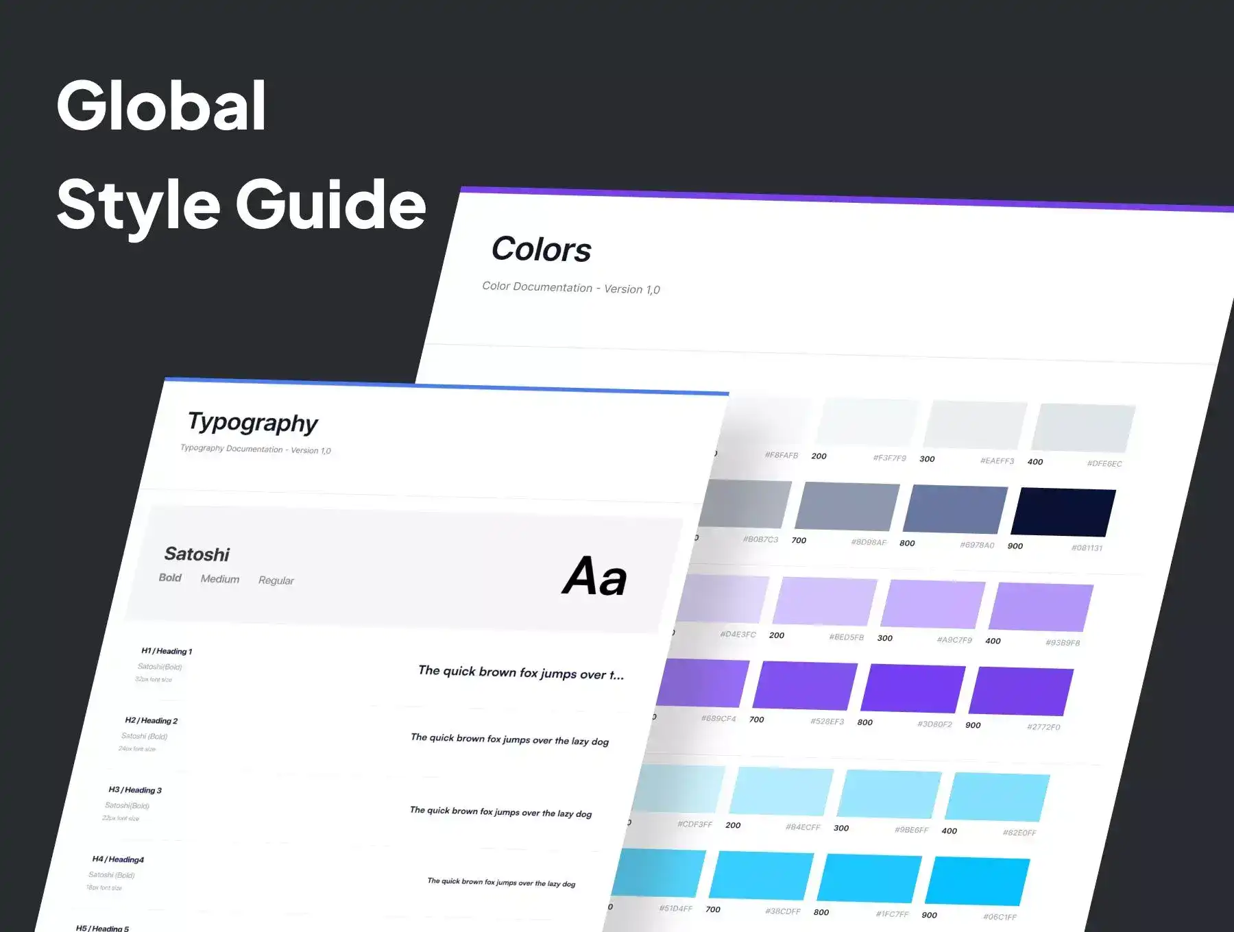Click the large Aa font preview

click(594, 576)
